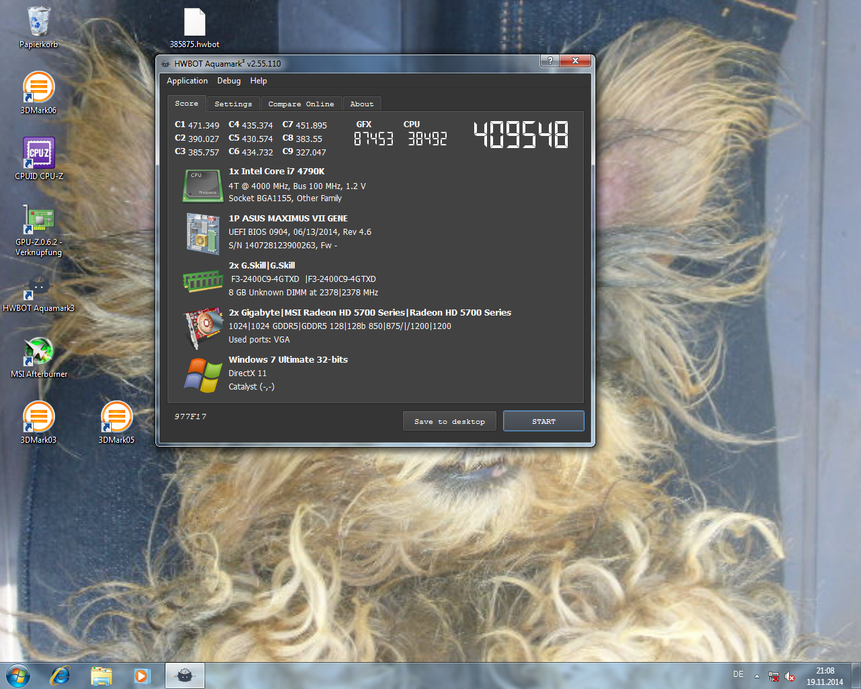This screenshot has height=689, width=861.
Task: Click the total score 409548
Action: [521, 135]
